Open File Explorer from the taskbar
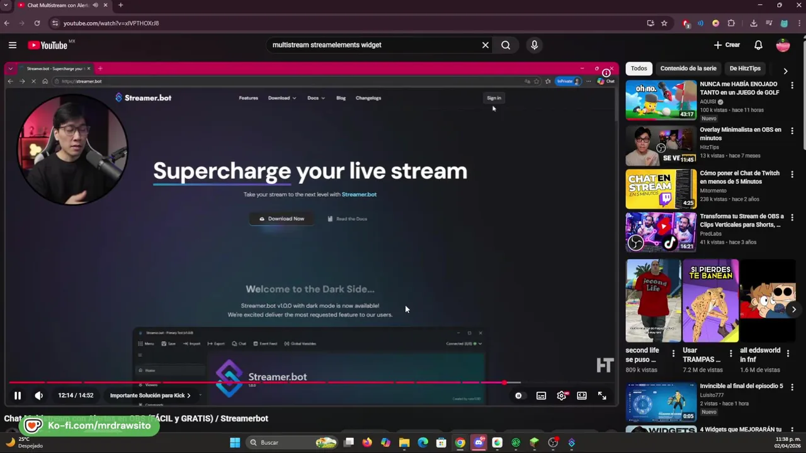This screenshot has width=806, height=453. [404, 443]
